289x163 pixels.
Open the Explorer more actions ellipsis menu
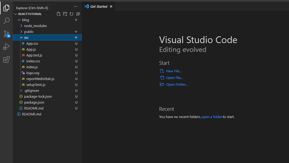tap(76, 6)
